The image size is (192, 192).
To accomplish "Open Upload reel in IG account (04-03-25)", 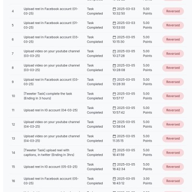I will click(x=50, y=110).
